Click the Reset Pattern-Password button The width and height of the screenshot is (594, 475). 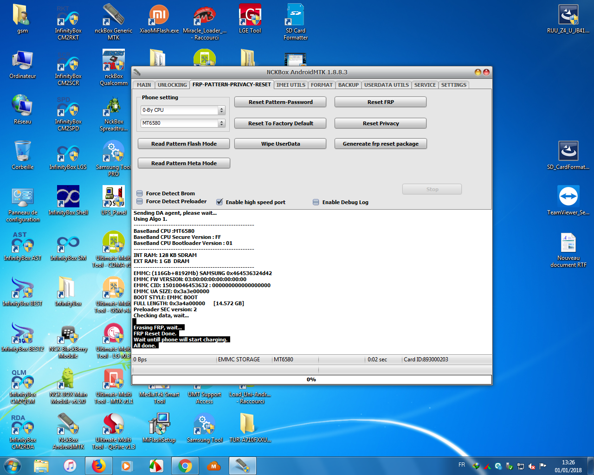pyautogui.click(x=280, y=102)
